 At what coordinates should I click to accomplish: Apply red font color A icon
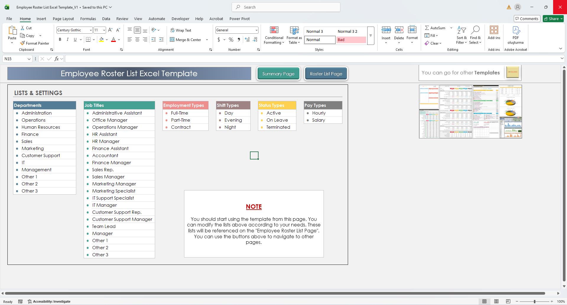pos(113,40)
